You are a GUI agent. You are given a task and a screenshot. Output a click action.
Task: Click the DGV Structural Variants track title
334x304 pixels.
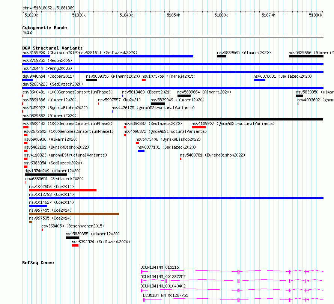(53, 48)
